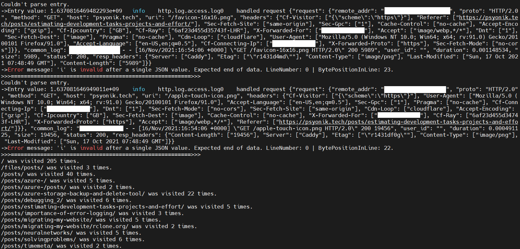This screenshot has width=520, height=249.
Task: Select the "/posts/neuralnetworks/" path
Action: point(37,233)
